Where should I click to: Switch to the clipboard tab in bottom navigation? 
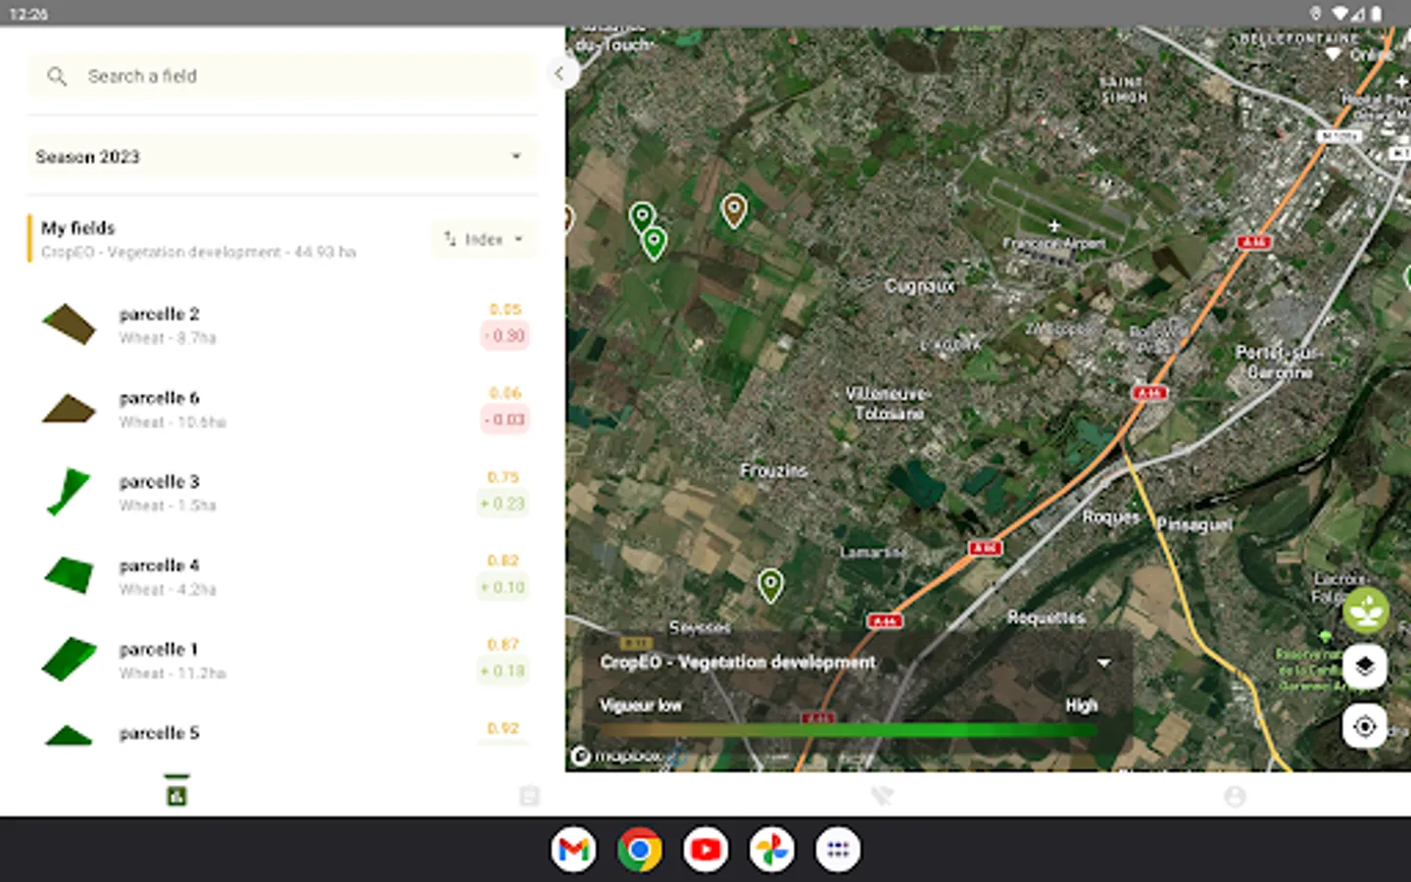click(x=529, y=796)
